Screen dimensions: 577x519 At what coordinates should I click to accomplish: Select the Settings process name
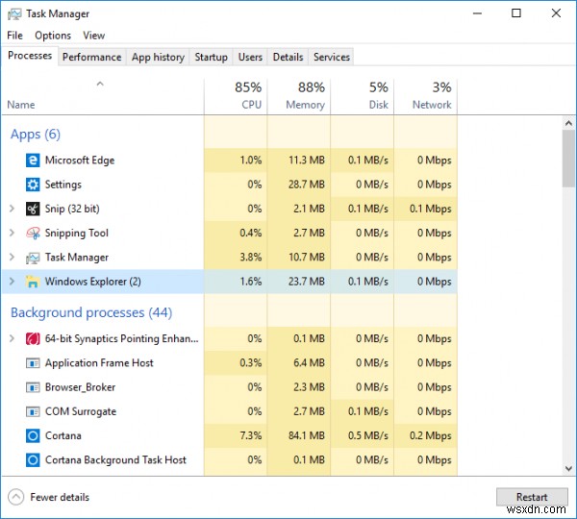63,185
